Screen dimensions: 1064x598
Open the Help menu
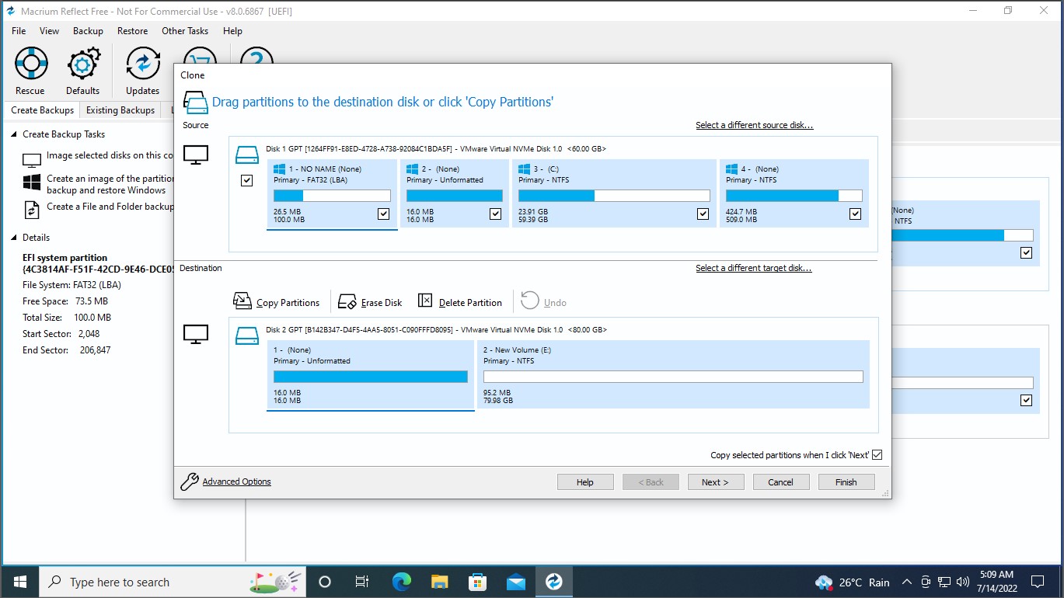pyautogui.click(x=232, y=31)
